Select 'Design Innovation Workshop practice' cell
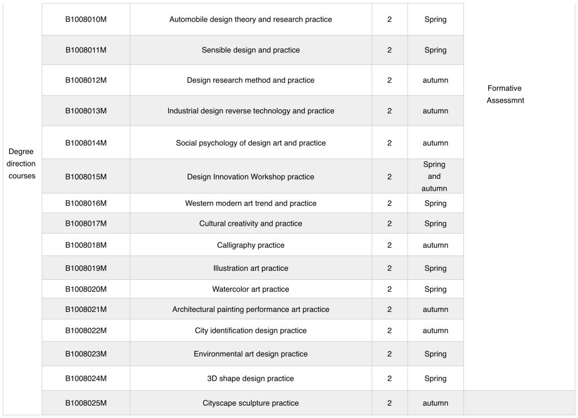This screenshot has height=418, width=578. click(251, 177)
